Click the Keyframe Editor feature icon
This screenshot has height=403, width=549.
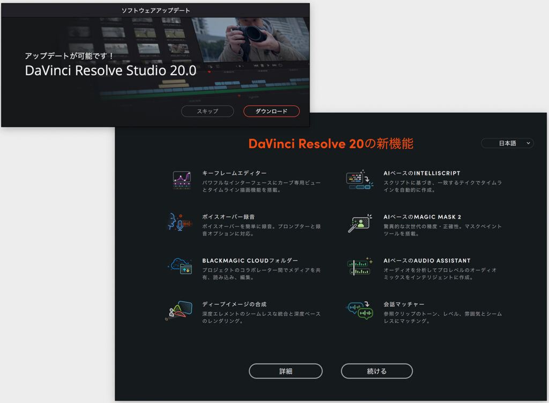point(182,180)
